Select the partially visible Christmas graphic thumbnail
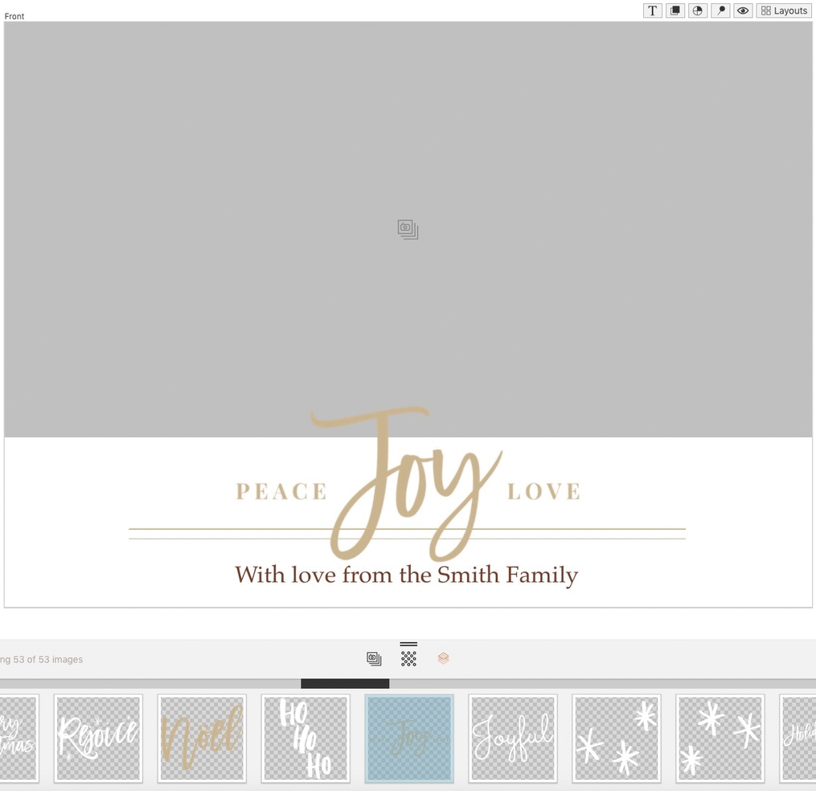The height and width of the screenshot is (791, 816). pos(19,738)
